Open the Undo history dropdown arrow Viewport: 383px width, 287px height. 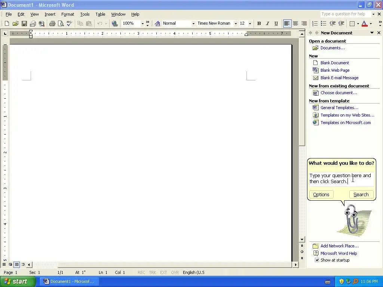point(106,24)
